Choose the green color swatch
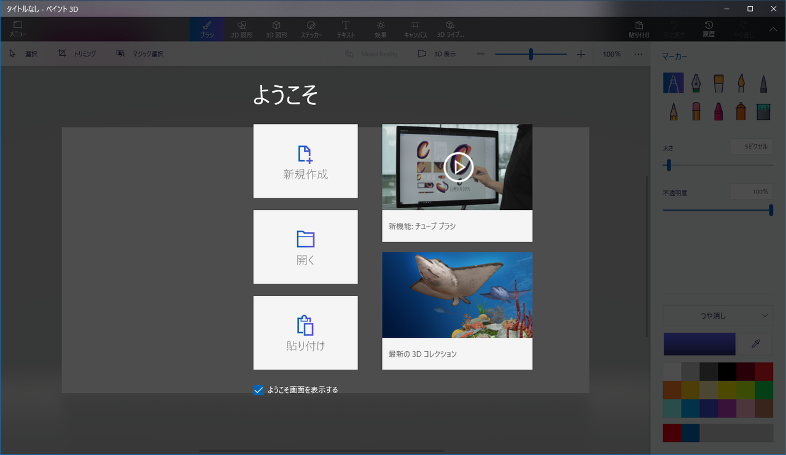Image resolution: width=786 pixels, height=455 pixels. tap(763, 391)
